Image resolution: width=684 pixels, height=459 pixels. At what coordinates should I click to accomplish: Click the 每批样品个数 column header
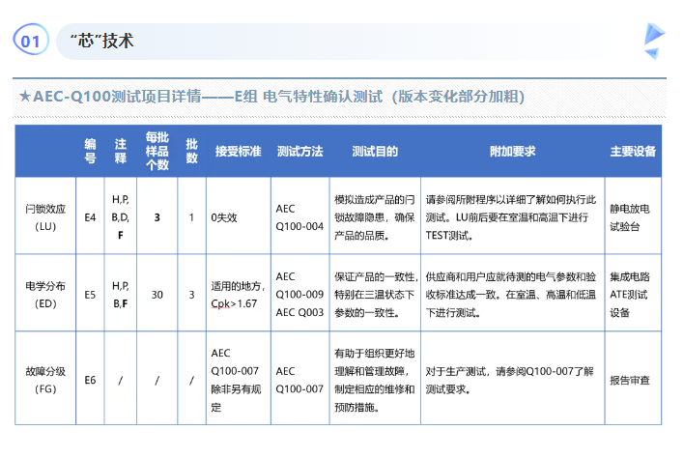[157, 151]
